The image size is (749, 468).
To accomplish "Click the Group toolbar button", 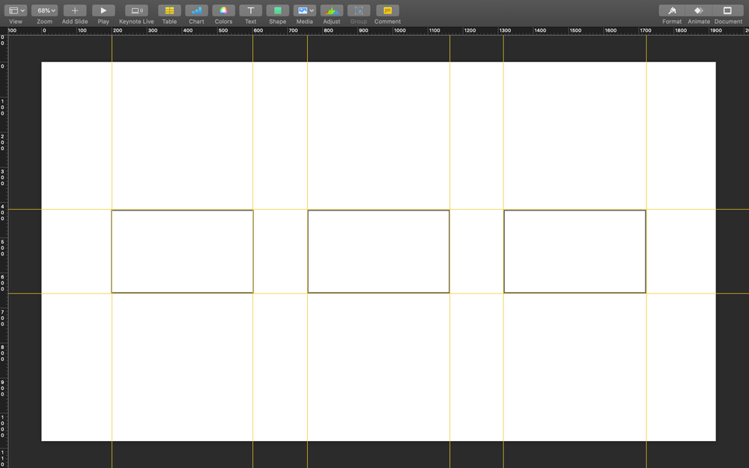I will (359, 10).
